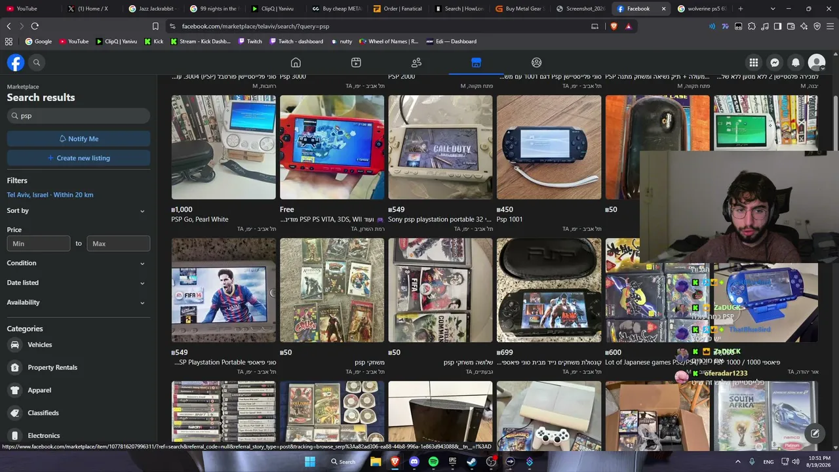Image resolution: width=839 pixels, height=472 pixels.
Task: Open the Vehicles category
Action: [x=79, y=345]
